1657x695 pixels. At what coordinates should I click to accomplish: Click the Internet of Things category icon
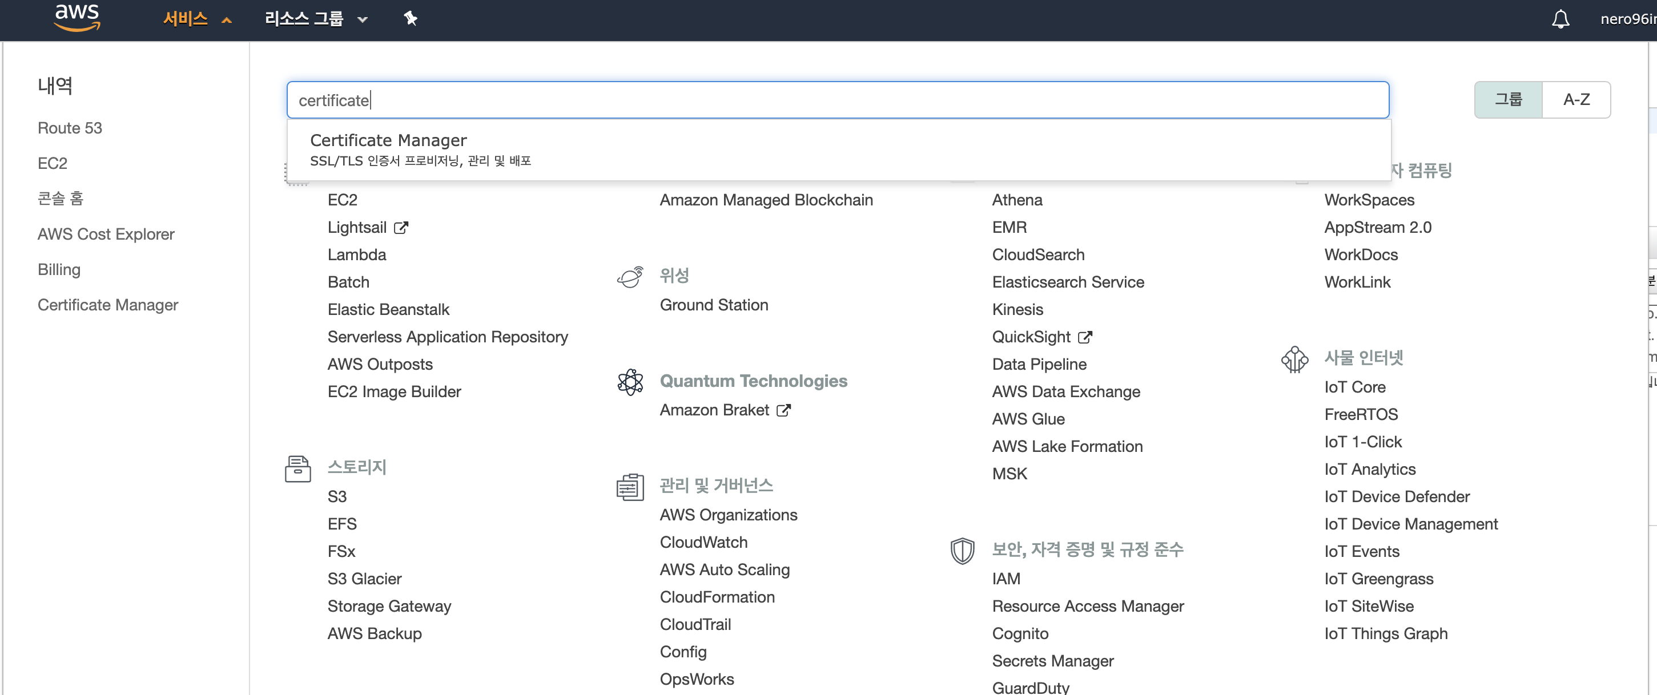[x=1294, y=359]
